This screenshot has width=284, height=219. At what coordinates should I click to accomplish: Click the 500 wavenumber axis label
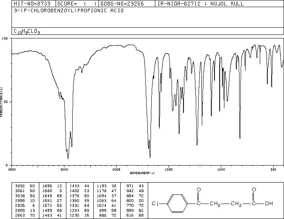coord(273,169)
